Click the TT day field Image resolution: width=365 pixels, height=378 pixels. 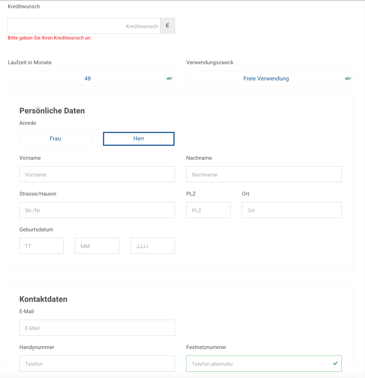[41, 246]
